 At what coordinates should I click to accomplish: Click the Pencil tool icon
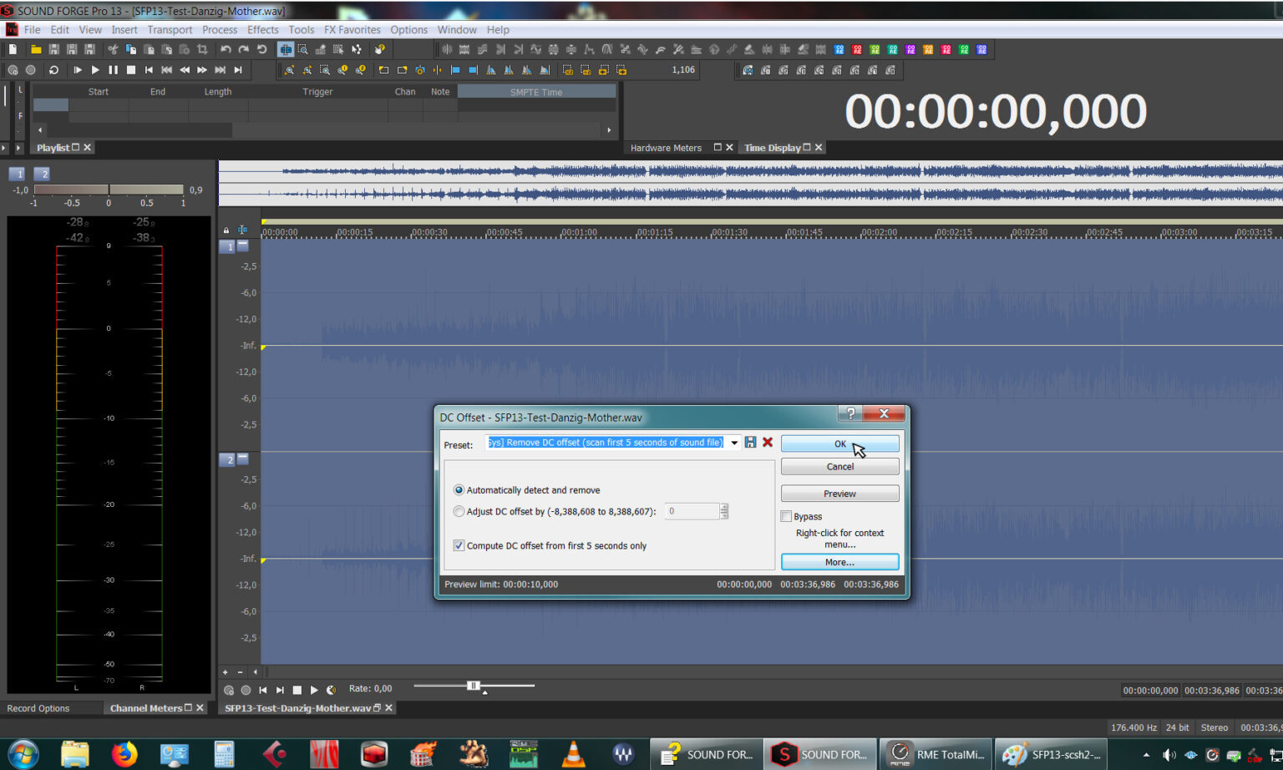[x=321, y=50]
